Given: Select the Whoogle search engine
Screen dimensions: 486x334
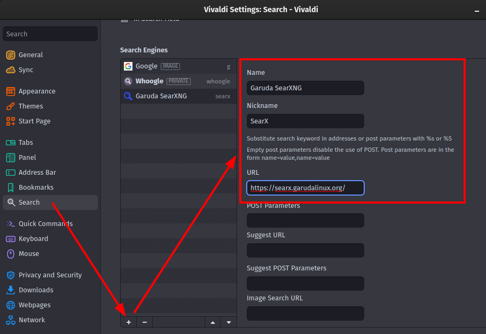Looking at the screenshot, I should tap(178, 81).
